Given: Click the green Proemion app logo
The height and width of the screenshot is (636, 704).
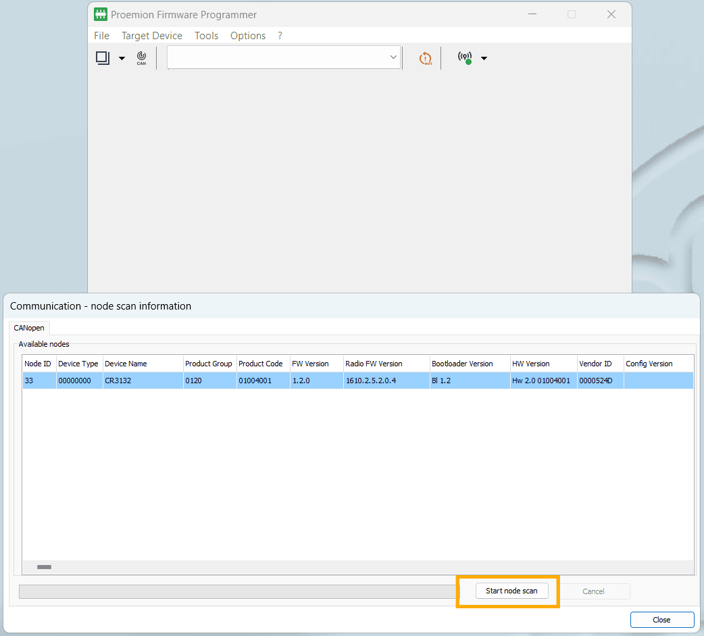Looking at the screenshot, I should point(101,14).
